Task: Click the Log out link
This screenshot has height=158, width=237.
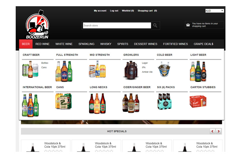Action: [114, 11]
